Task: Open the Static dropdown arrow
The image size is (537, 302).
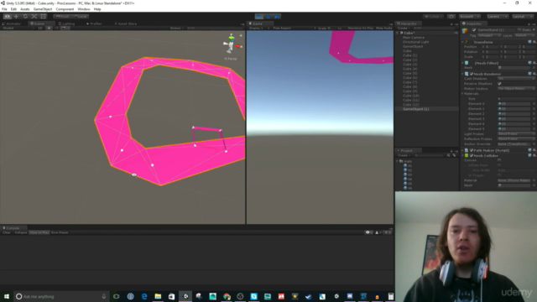Action: click(x=534, y=30)
